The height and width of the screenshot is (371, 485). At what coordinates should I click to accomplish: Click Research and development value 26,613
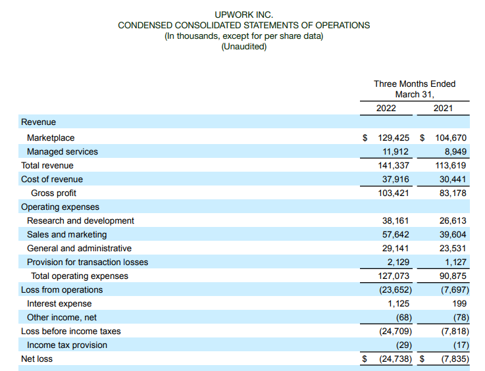point(453,221)
